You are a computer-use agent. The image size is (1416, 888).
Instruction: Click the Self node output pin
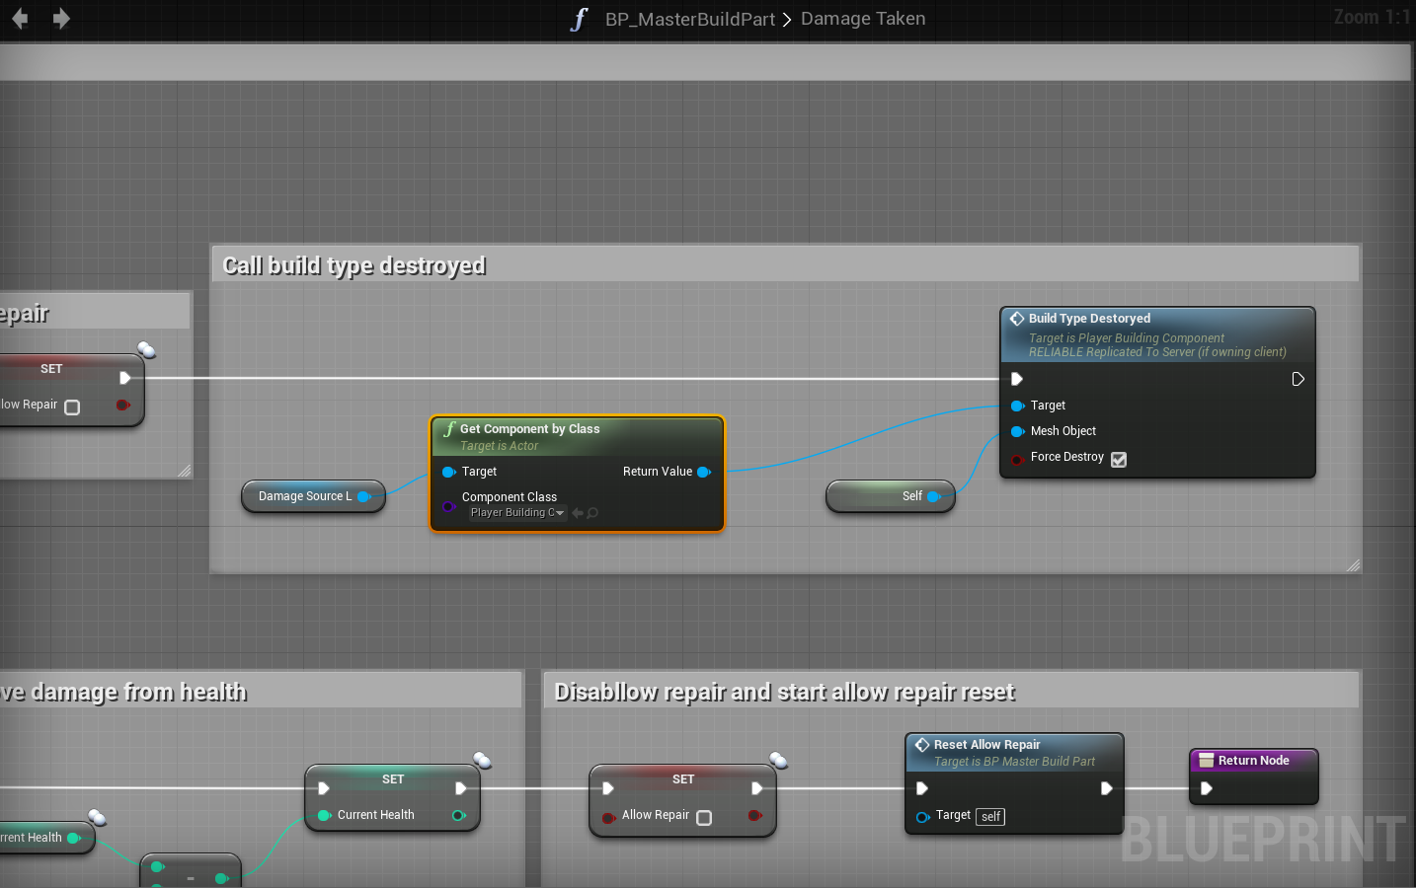pos(933,496)
